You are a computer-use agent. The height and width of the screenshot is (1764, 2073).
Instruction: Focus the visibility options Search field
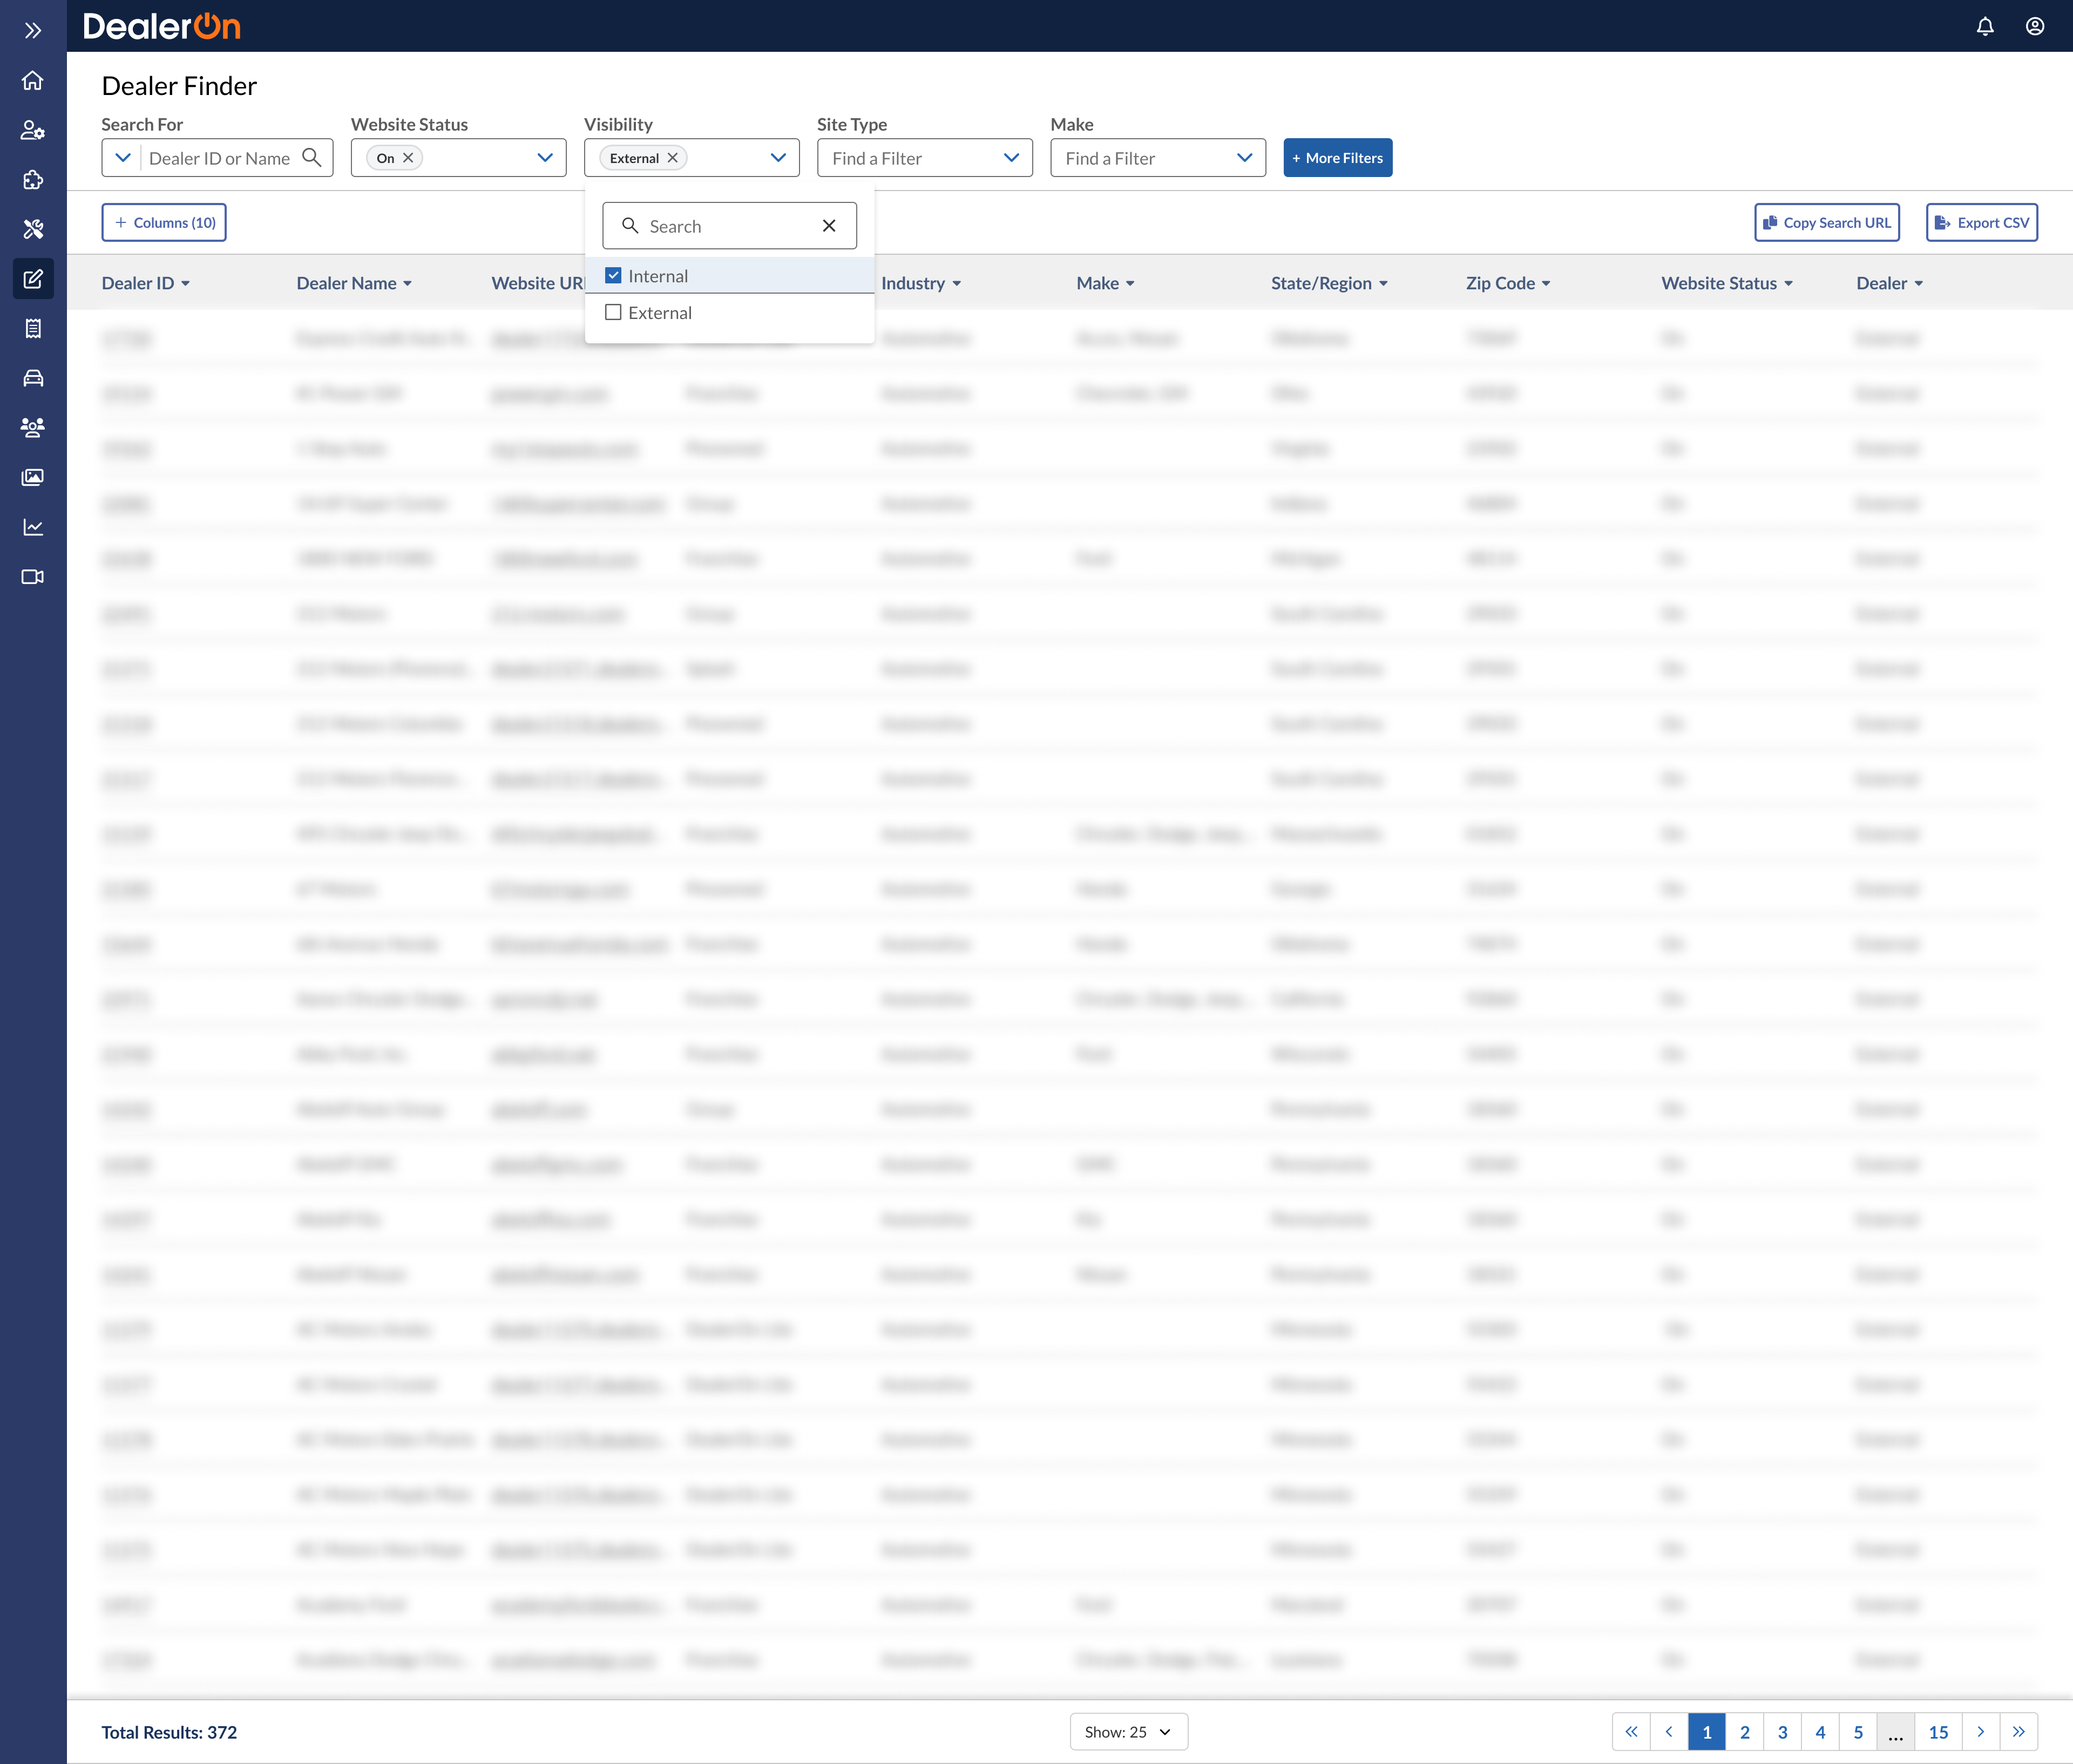pyautogui.click(x=730, y=226)
